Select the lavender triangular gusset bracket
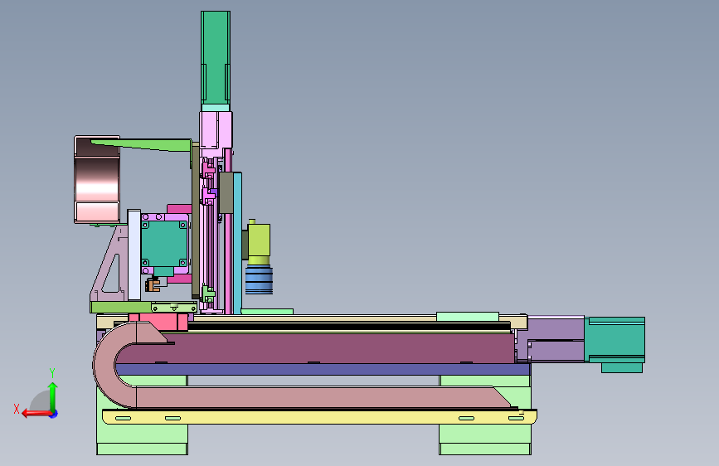The image size is (719, 466). (110, 264)
